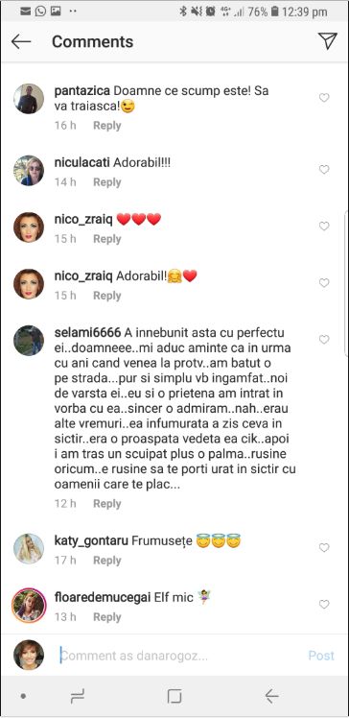
Task: Open Android recent apps navigation button
Action: (x=78, y=697)
